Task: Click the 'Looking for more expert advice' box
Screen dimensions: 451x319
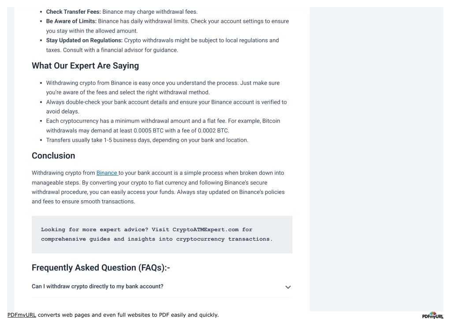Action: pos(162,234)
